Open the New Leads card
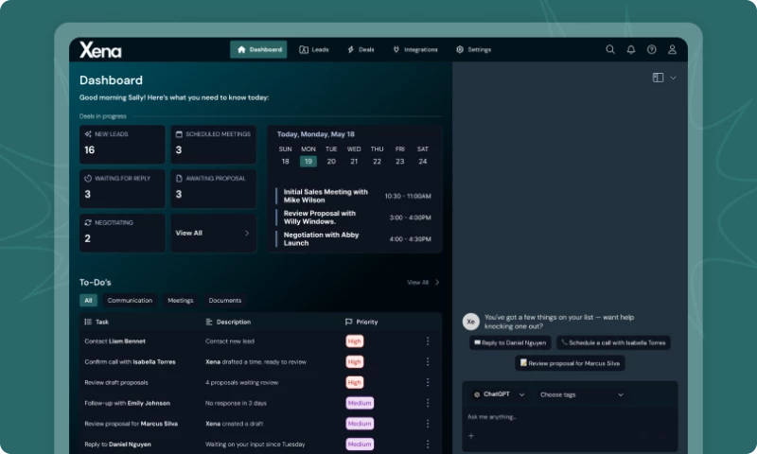 (122, 145)
